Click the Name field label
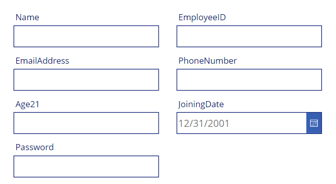 click(x=27, y=17)
